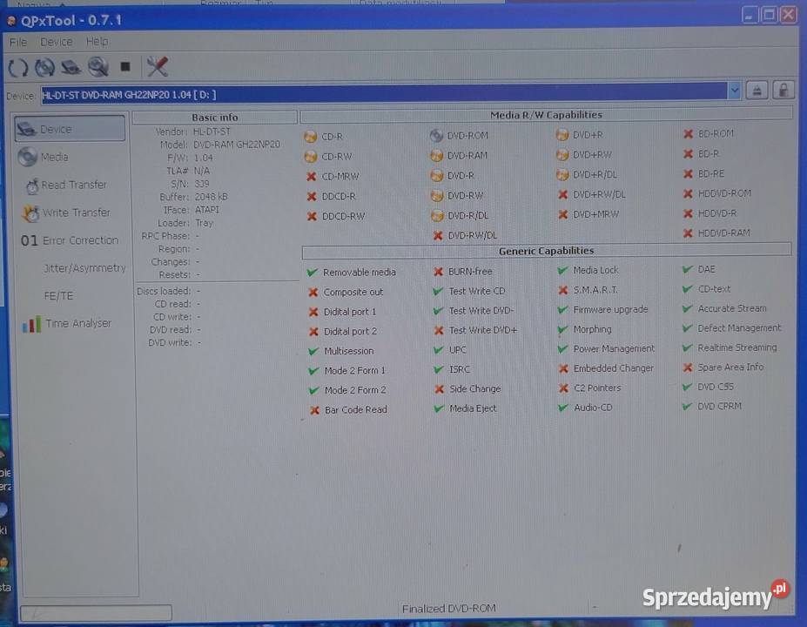Click the HL-DT-ST DVD-RAM device combo field
Image resolution: width=807 pixels, height=627 pixels.
point(383,91)
